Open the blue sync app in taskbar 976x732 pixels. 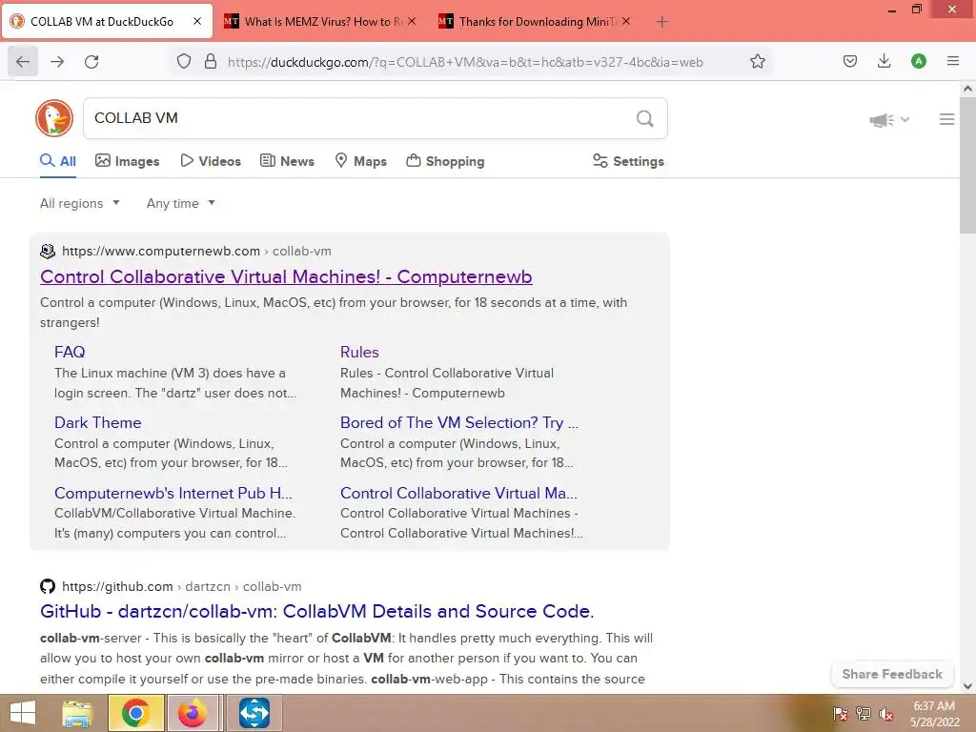254,713
